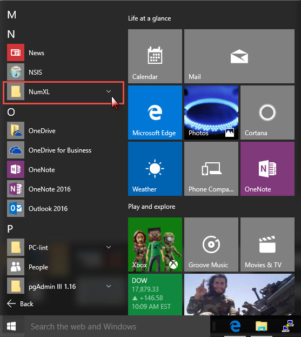Open the Calendar tile
Viewport: 301px width, 337px height.
(155, 56)
